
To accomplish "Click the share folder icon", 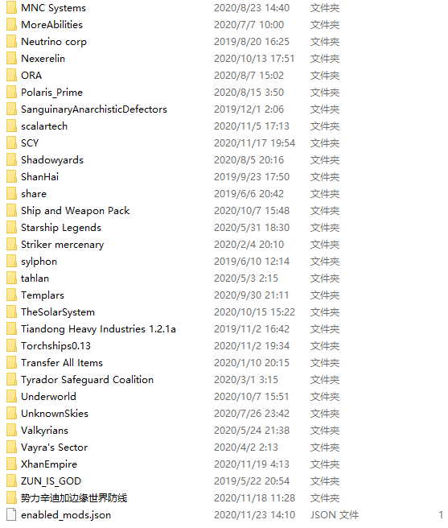I will 11,193.
